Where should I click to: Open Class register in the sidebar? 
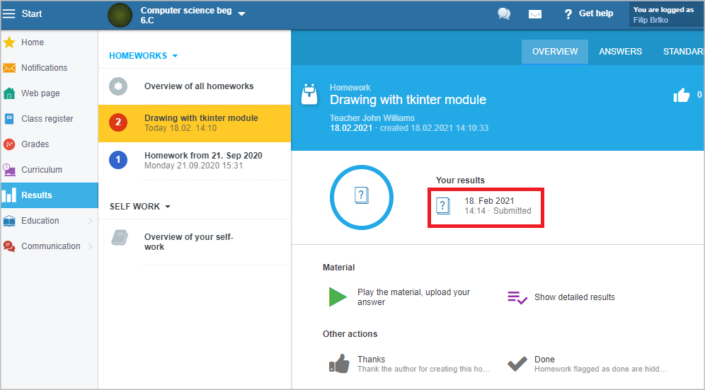pyautogui.click(x=49, y=119)
